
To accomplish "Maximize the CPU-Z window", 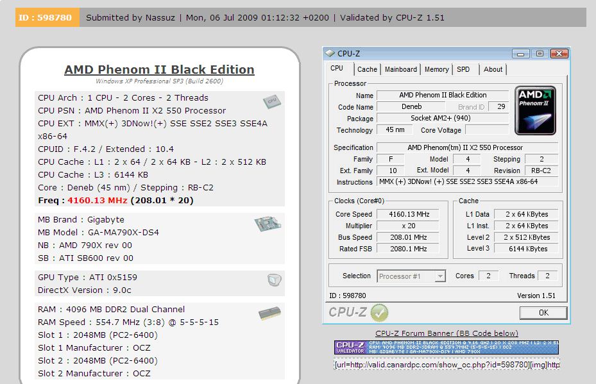I will (x=540, y=54).
